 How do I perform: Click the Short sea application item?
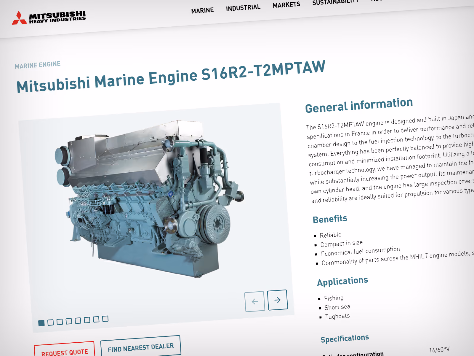tap(337, 307)
